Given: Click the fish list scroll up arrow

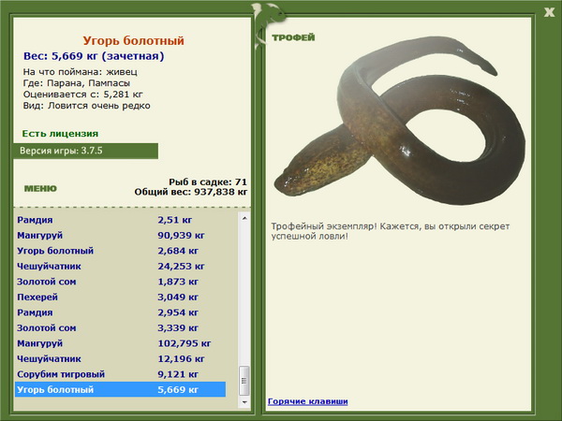Looking at the screenshot, I should pos(244,218).
